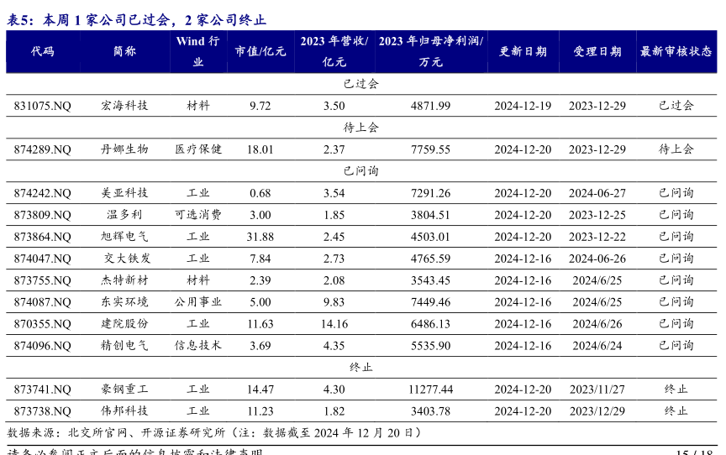Click the '已过会' section heading row
Image resolution: width=726 pixels, height=455 pixels.
tap(361, 84)
